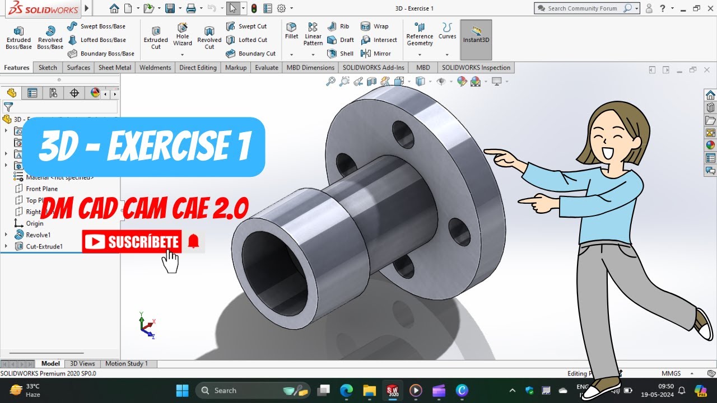Open the Curves dropdown
This screenshot has height=403, width=717.
447,54
